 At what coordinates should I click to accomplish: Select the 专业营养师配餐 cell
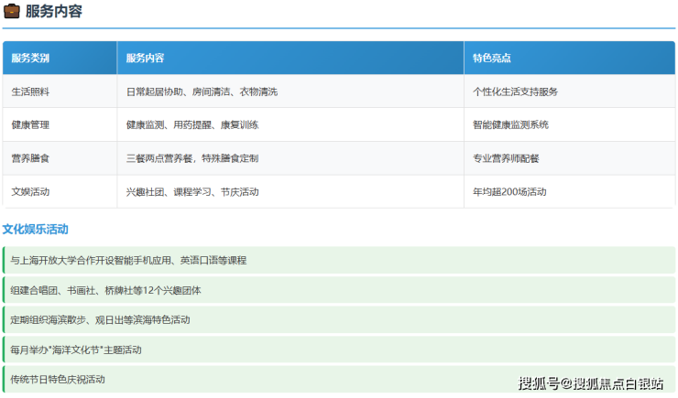pos(506,158)
